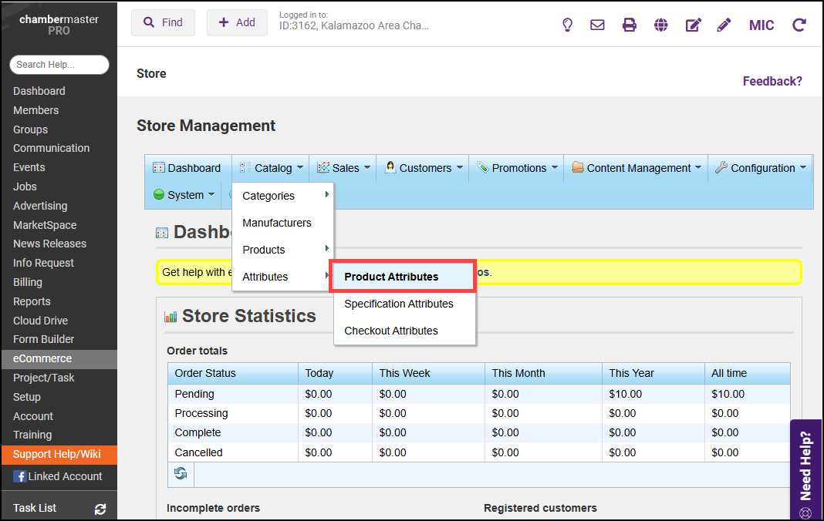Viewport: 824px width, 521px height.
Task: Refresh the Task List sidebar icon
Action: (100, 509)
